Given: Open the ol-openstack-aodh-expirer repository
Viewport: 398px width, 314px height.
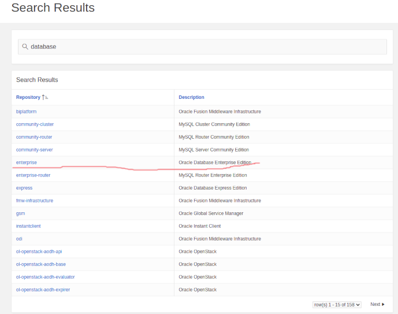Looking at the screenshot, I should (x=43, y=290).
